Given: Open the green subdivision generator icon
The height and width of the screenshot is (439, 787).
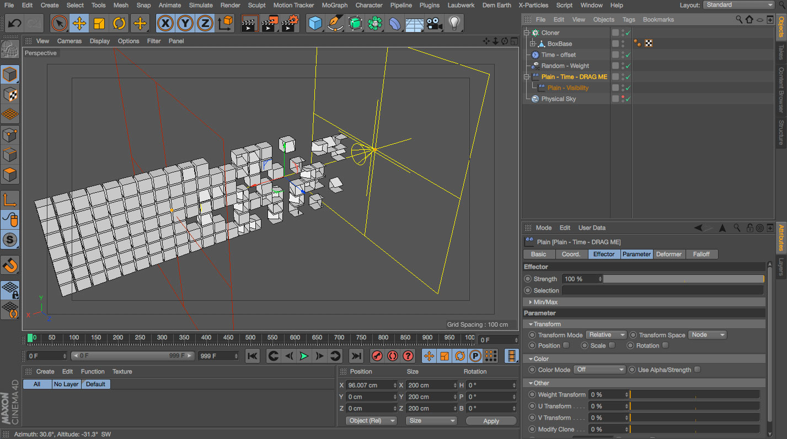Looking at the screenshot, I should [x=355, y=23].
